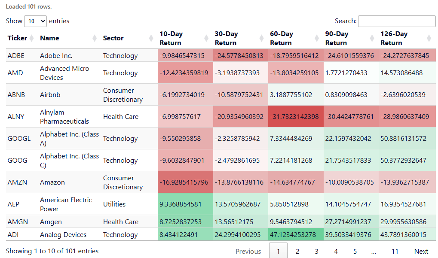This screenshot has width=438, height=258.
Task: Go to page 2 of results
Action: click(297, 251)
